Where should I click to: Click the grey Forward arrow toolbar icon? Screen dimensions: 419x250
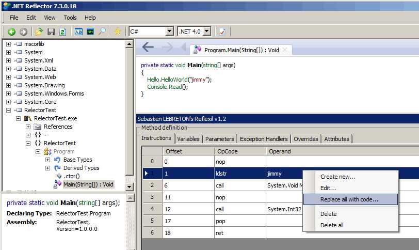pyautogui.click(x=24, y=32)
